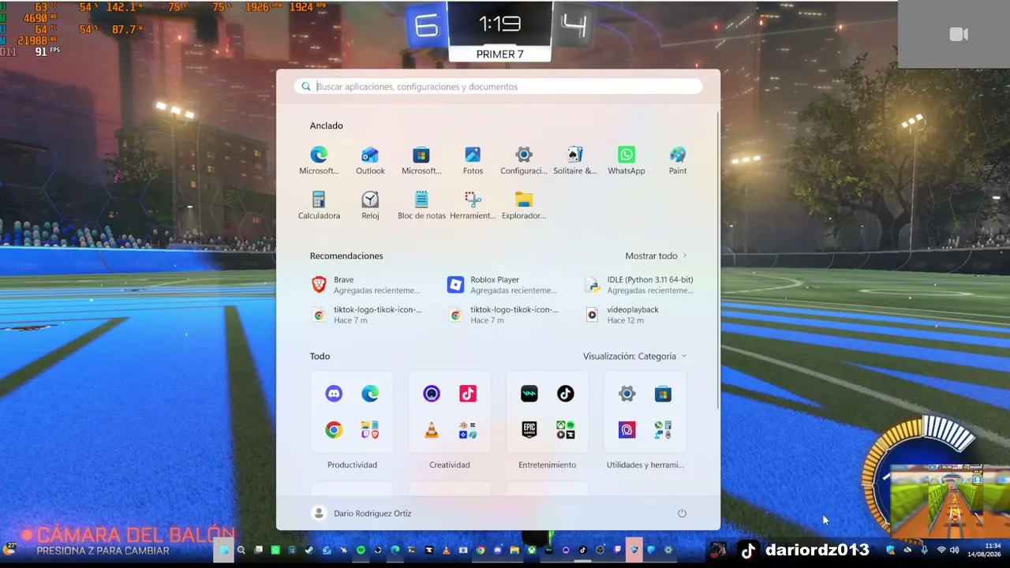The width and height of the screenshot is (1010, 568).
Task: Open the Reloj clock app
Action: point(370,205)
